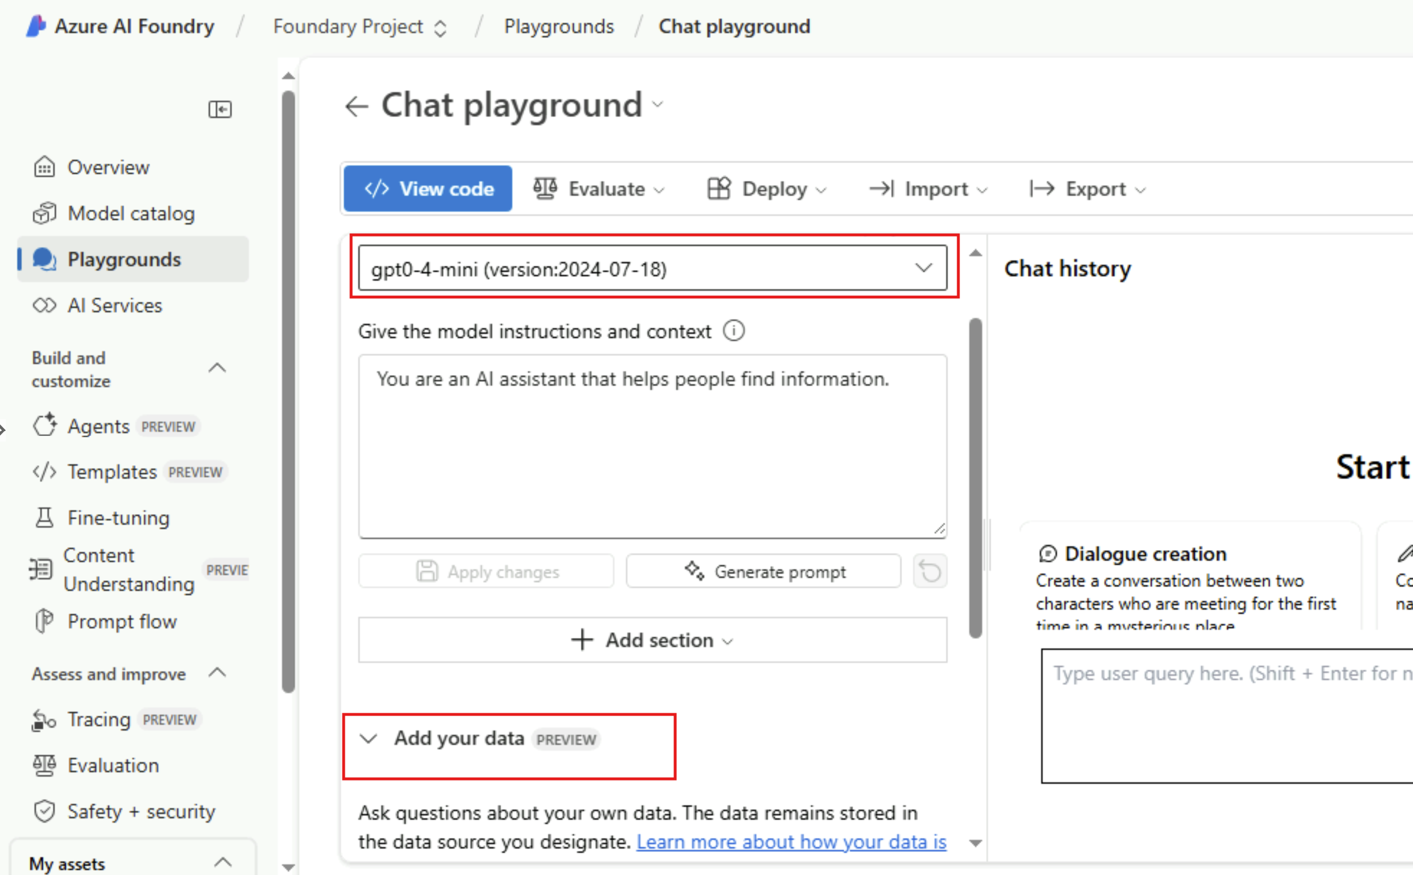This screenshot has height=875, width=1413.
Task: Open Learn more about how your data link
Action: pyautogui.click(x=791, y=842)
